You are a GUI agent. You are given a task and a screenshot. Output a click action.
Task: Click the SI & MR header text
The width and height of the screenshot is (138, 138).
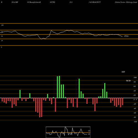pyautogui.click(x=15, y=2)
